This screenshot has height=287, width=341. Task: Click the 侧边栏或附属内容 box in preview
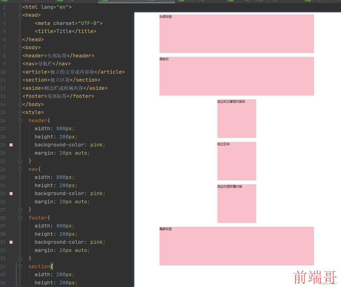(237, 204)
